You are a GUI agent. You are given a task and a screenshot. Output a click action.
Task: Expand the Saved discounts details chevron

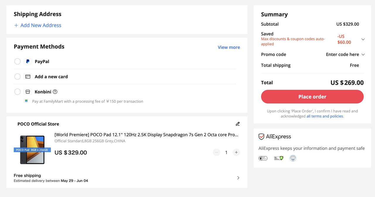point(363,39)
